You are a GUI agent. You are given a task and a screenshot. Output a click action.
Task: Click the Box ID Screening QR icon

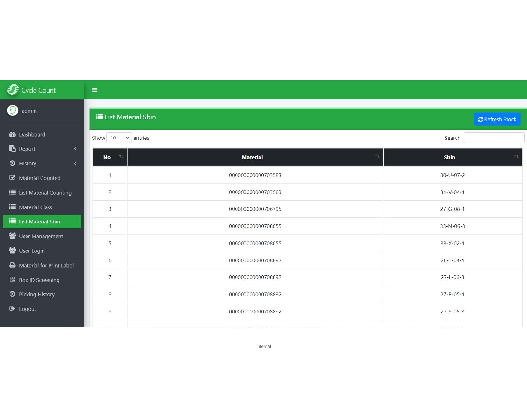click(12, 280)
